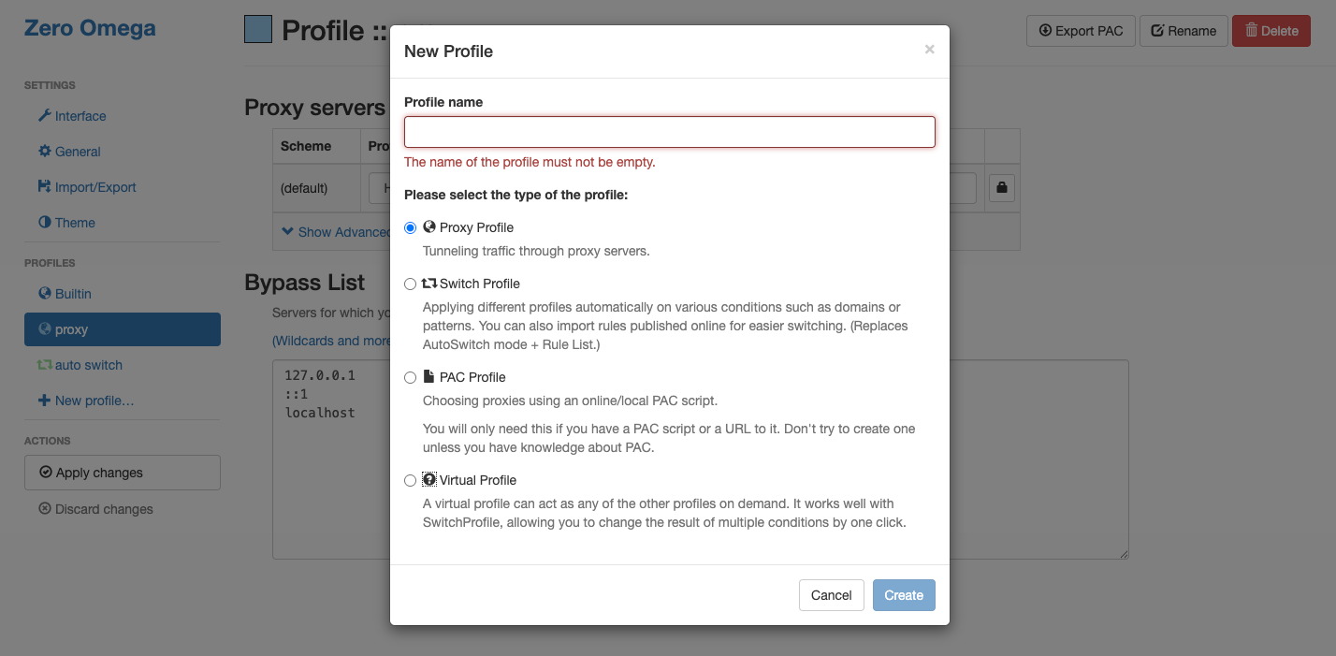Focus the Profile name text field

pyautogui.click(x=669, y=132)
